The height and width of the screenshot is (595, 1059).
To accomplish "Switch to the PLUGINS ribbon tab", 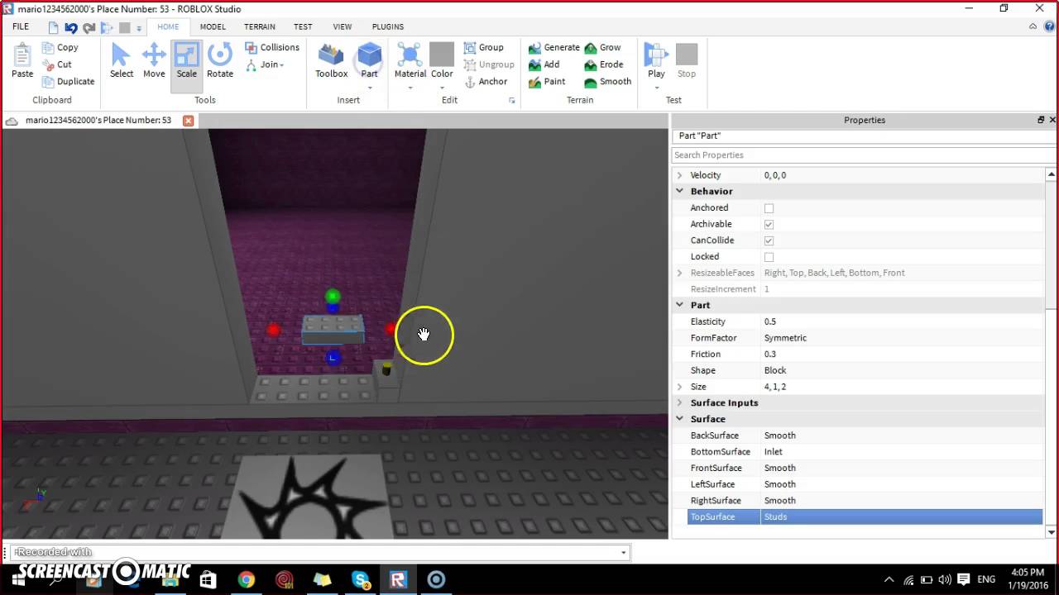I will pyautogui.click(x=387, y=26).
